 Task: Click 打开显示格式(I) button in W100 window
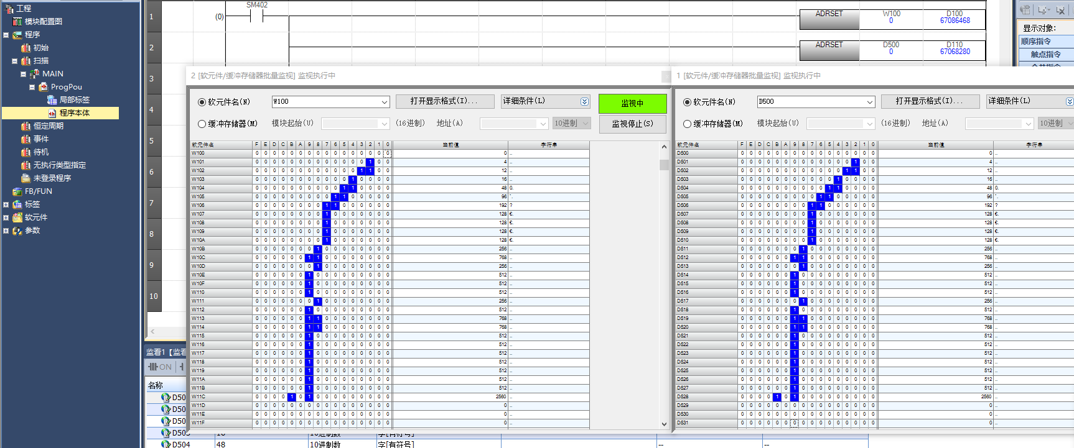(x=444, y=101)
